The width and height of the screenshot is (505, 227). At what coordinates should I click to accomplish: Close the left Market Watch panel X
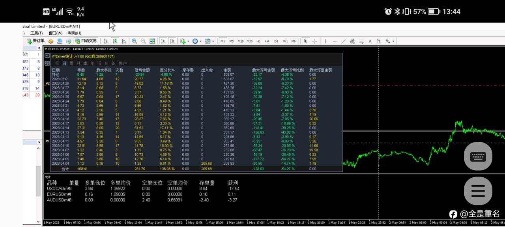[39, 48]
